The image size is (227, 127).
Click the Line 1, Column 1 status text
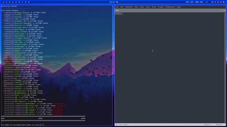click(124, 125)
